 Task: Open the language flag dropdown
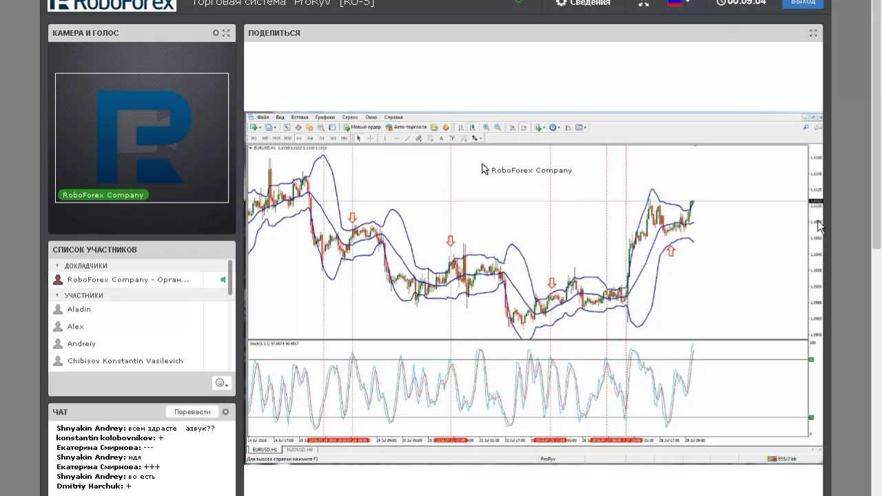tap(679, 3)
